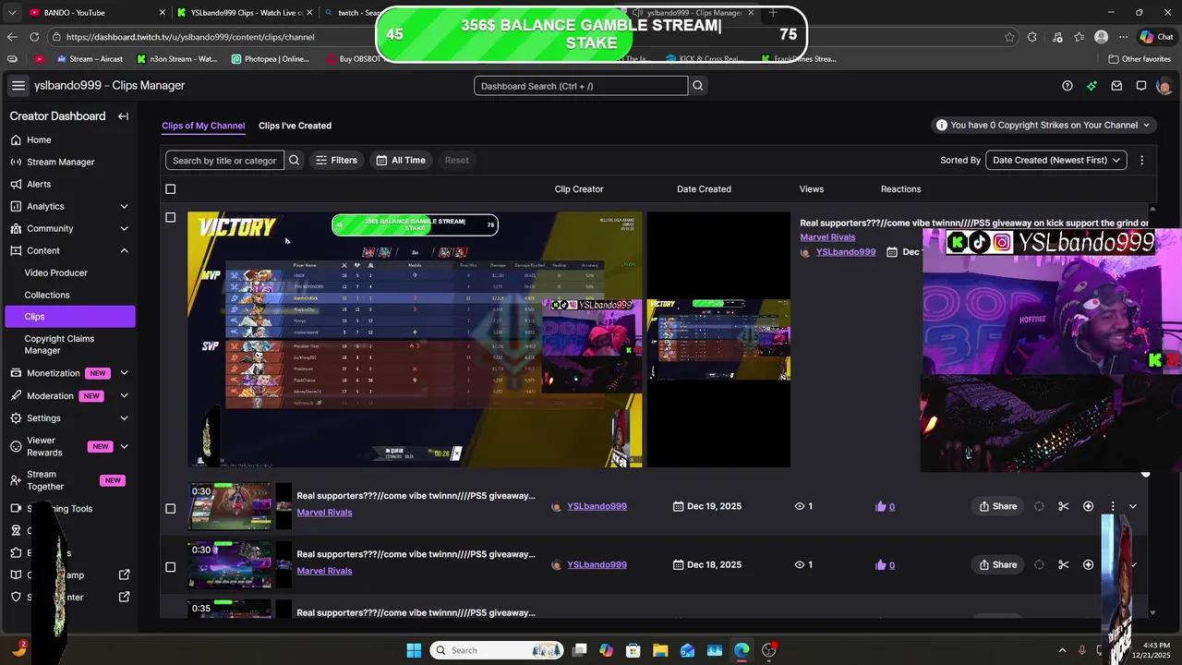Viewport: 1182px width, 665px height.
Task: Switch to Clips I've Created tab
Action: 295,126
